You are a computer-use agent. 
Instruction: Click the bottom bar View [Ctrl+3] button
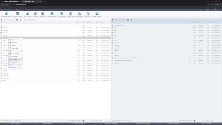(16, 124)
